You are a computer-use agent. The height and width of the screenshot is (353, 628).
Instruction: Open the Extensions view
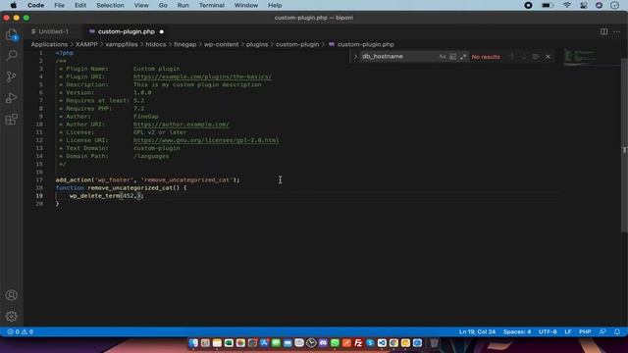[x=12, y=119]
